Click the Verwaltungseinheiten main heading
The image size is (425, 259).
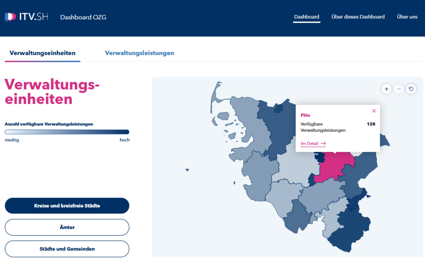pyautogui.click(x=52, y=92)
